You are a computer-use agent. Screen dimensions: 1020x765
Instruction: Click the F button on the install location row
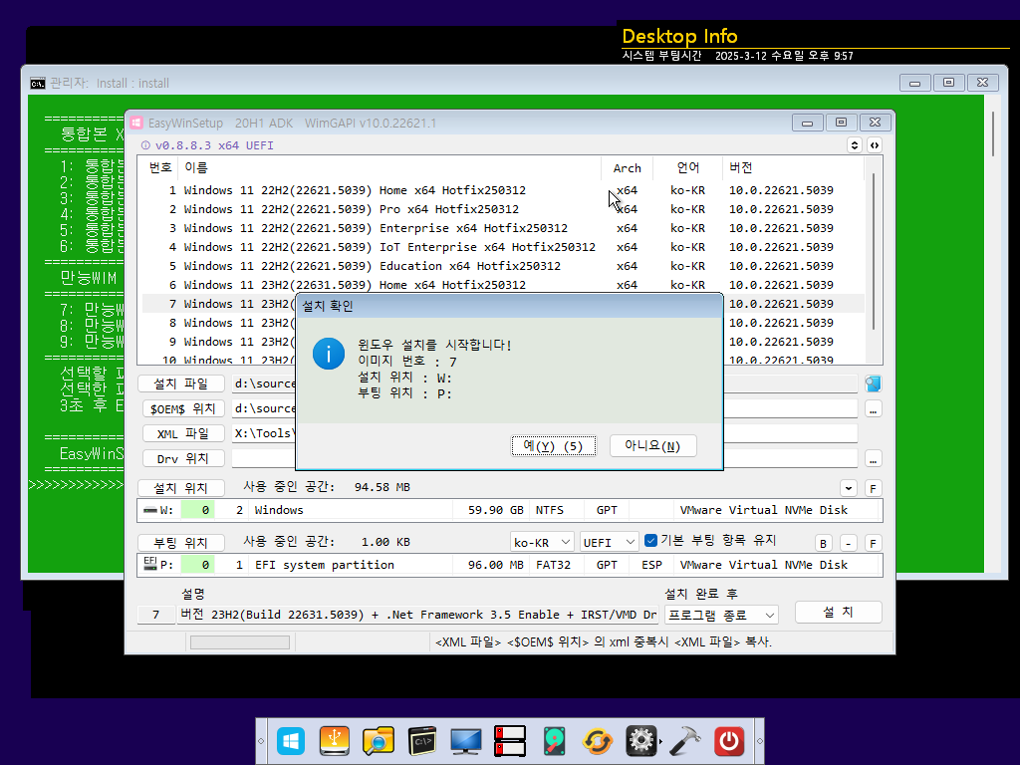coord(873,488)
